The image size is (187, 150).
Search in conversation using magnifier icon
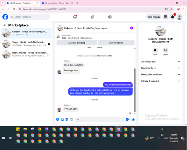coord(166,50)
